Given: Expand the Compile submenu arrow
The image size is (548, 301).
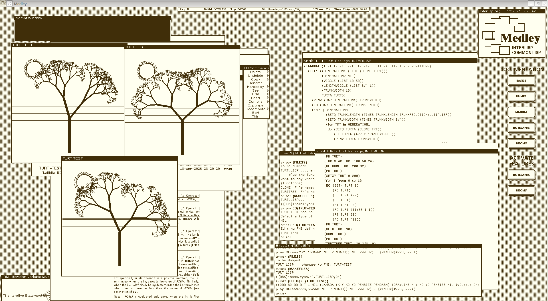Looking at the screenshot, I should click(268, 102).
